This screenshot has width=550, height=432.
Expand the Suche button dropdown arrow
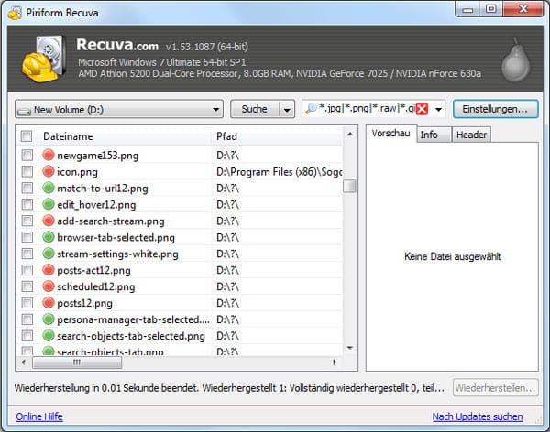pyautogui.click(x=287, y=109)
